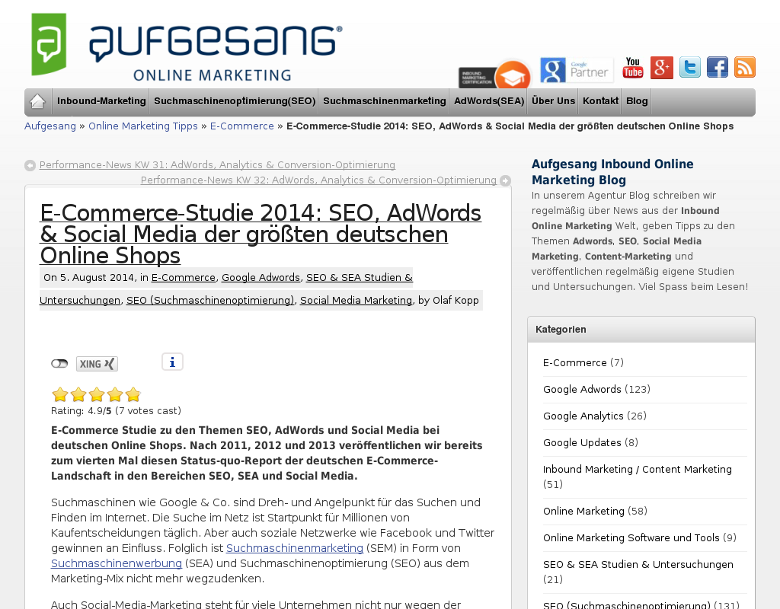780x609 pixels.
Task: Open the YouTube channel icon
Action: (x=633, y=68)
